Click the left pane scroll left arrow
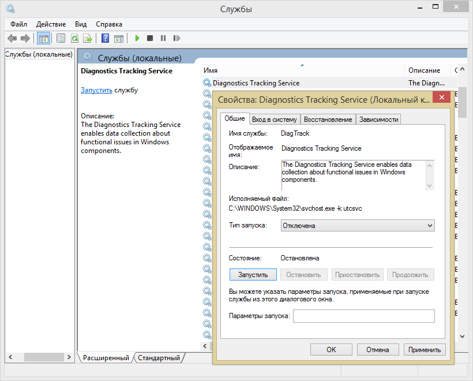Screen dimensions: 473x381 (x=10, y=357)
